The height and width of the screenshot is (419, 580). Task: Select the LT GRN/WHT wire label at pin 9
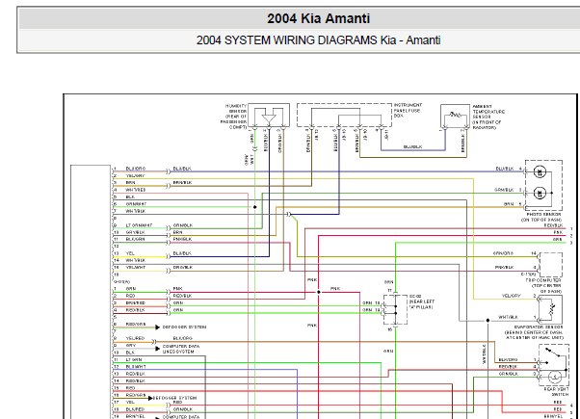coord(139,225)
